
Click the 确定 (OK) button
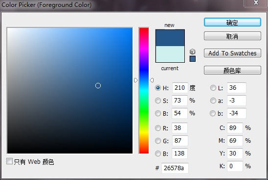[232, 22]
